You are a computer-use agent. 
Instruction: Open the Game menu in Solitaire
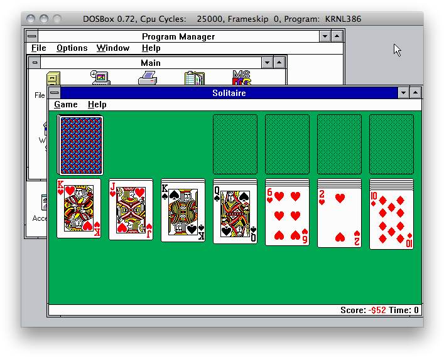point(66,105)
